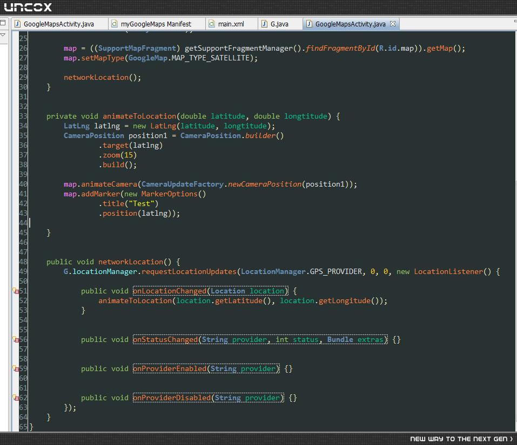Screen dimensions: 517x445
Task: Click error marker on line 62
Action: pyautogui.click(x=16, y=398)
